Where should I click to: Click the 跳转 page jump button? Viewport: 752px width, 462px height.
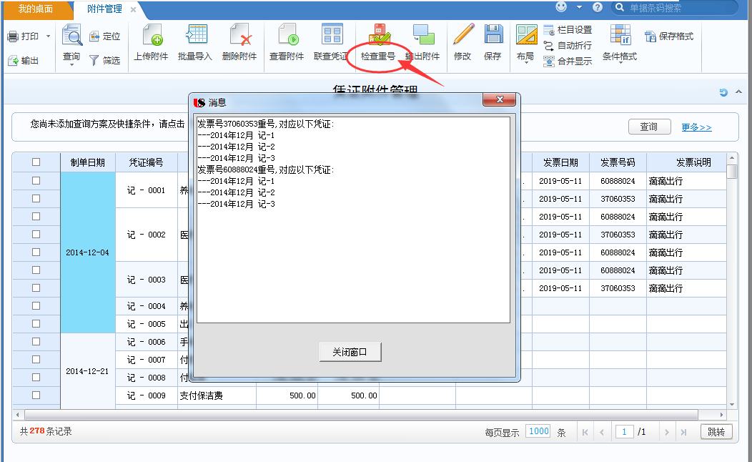tap(716, 432)
